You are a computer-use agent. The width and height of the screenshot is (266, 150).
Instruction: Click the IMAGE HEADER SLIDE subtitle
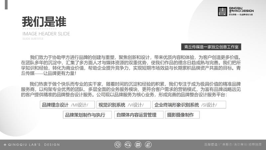(46, 34)
